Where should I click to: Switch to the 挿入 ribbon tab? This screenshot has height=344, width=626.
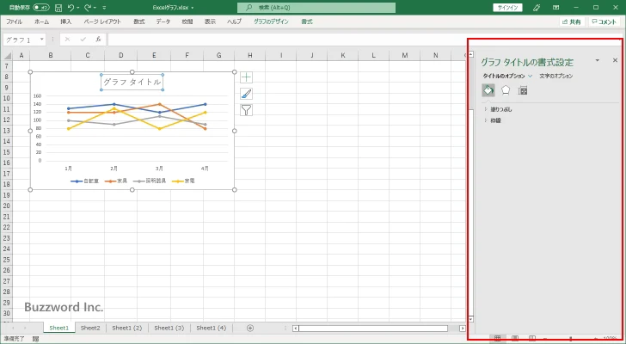(66, 21)
